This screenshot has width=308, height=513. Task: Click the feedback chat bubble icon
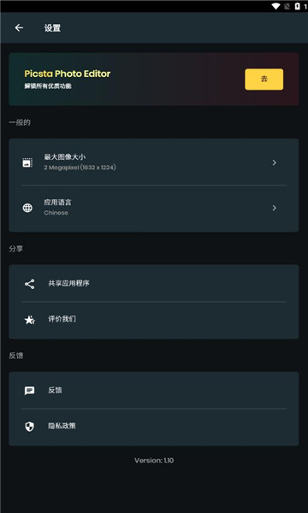29,391
